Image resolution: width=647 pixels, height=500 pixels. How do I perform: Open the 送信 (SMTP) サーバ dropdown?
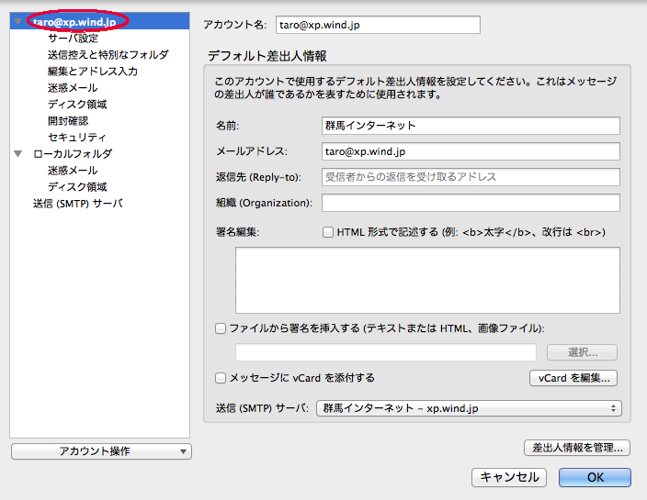tap(469, 408)
